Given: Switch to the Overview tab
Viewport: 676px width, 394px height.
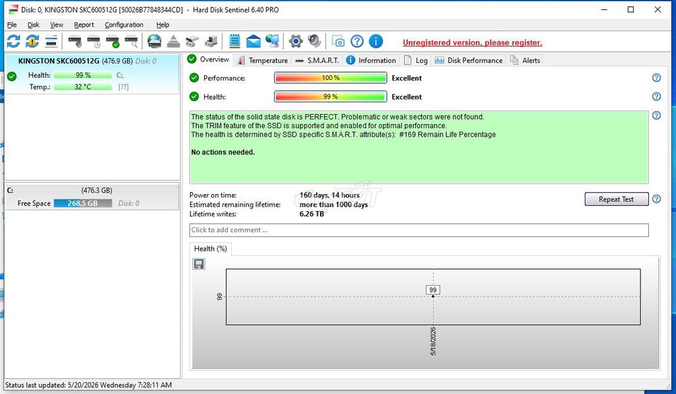Looking at the screenshot, I should (x=209, y=59).
